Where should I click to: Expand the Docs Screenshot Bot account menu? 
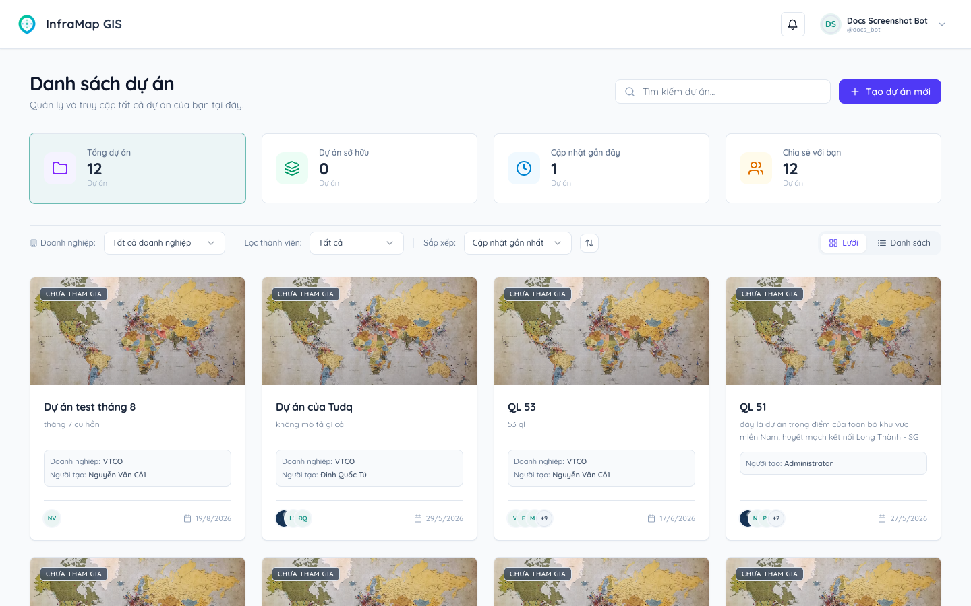pos(942,24)
